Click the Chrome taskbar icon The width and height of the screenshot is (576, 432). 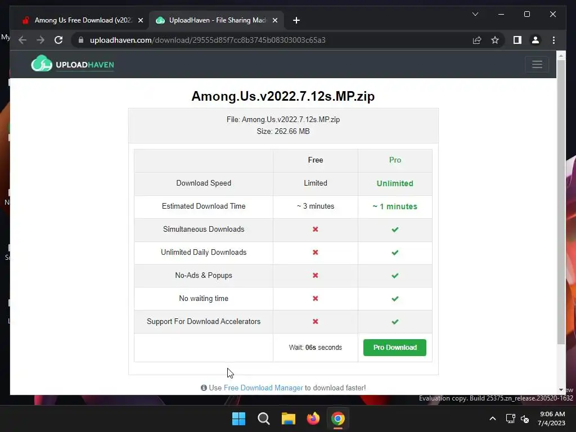pos(337,418)
